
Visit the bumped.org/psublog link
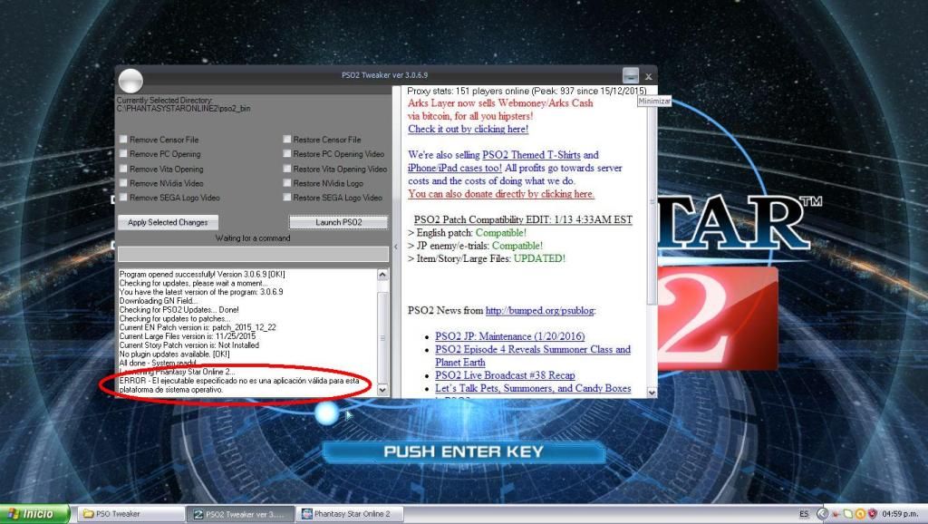(540, 310)
